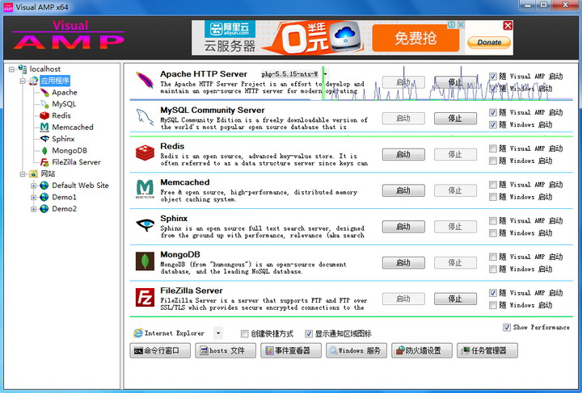Start the Redis service

403,154
